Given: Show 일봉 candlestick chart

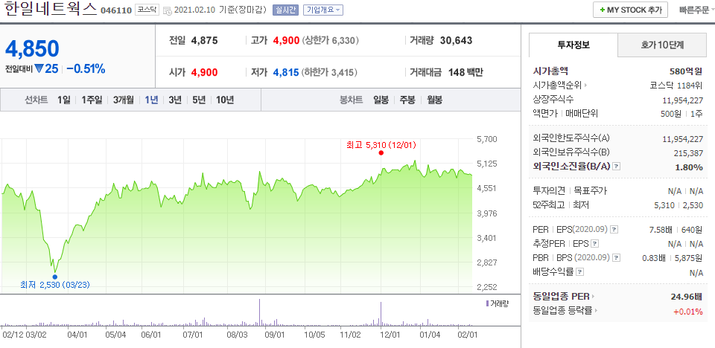Looking at the screenshot, I should (x=381, y=100).
